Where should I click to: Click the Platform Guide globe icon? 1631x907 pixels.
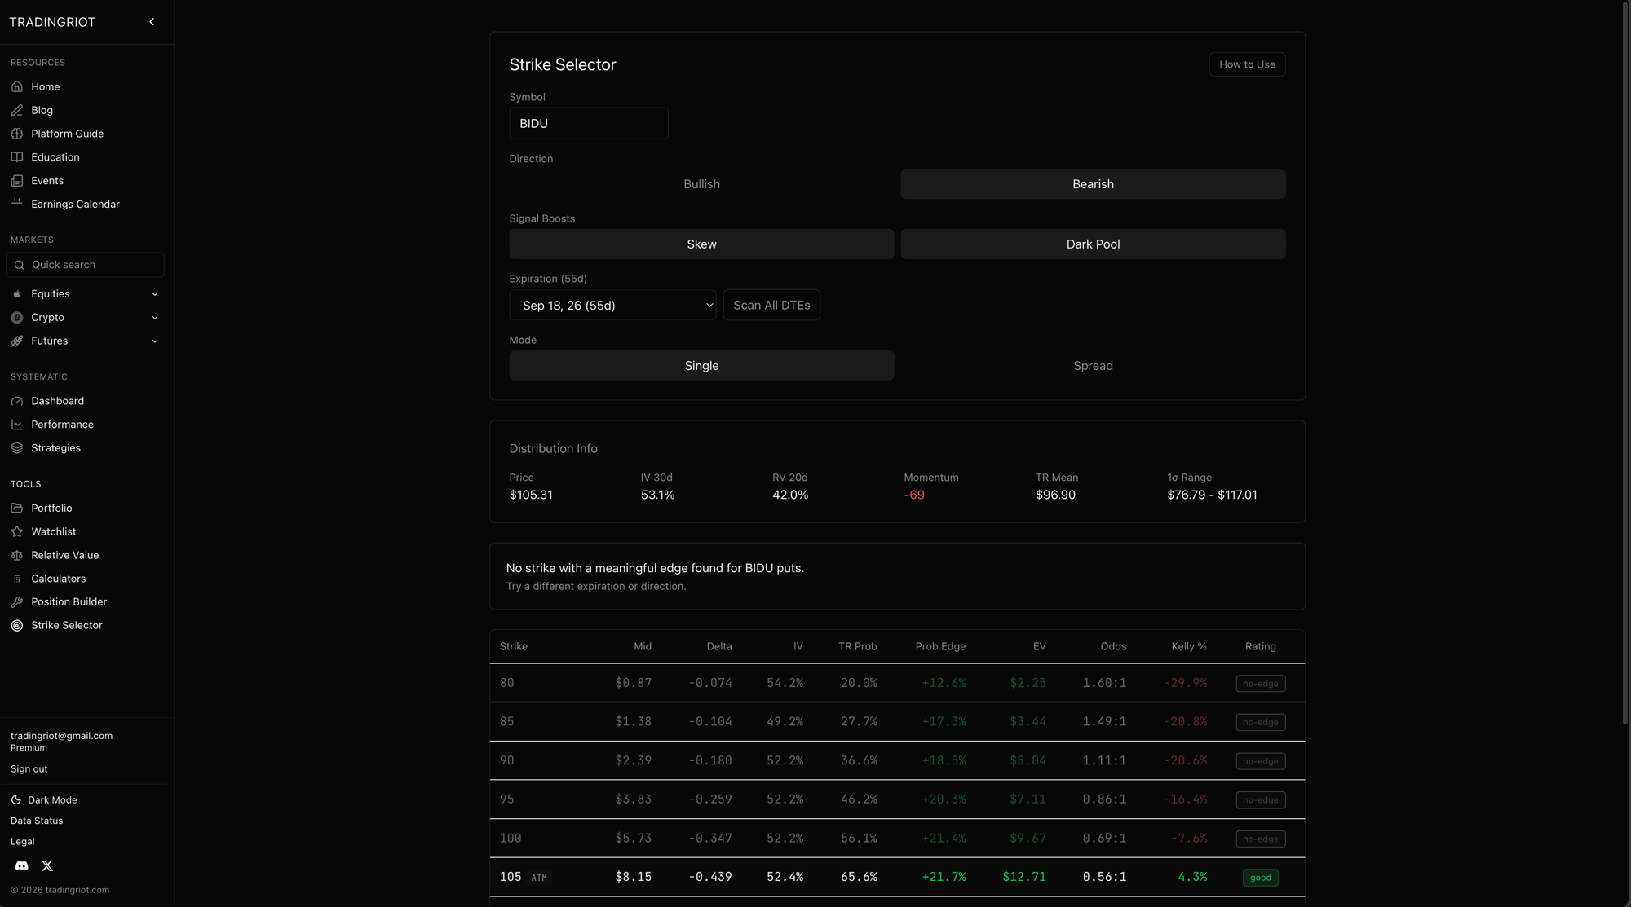(x=17, y=134)
